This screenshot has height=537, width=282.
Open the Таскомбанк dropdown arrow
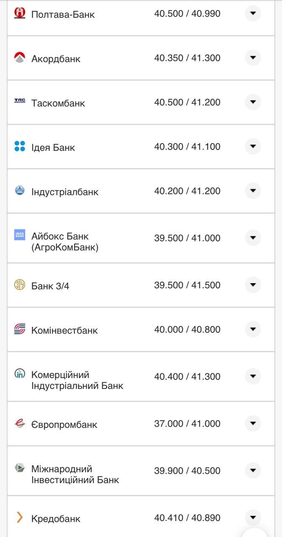point(253,102)
